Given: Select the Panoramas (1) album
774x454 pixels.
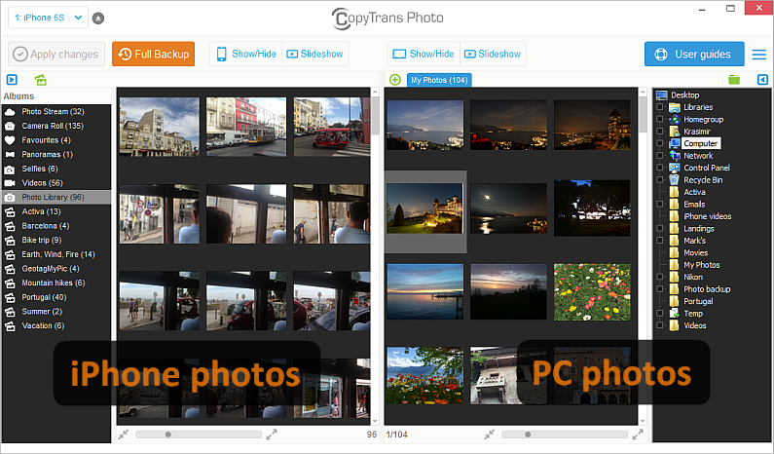Looking at the screenshot, I should [x=56, y=155].
